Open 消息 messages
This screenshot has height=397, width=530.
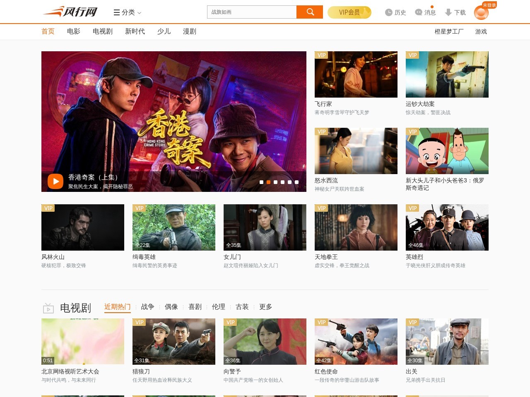tap(425, 12)
